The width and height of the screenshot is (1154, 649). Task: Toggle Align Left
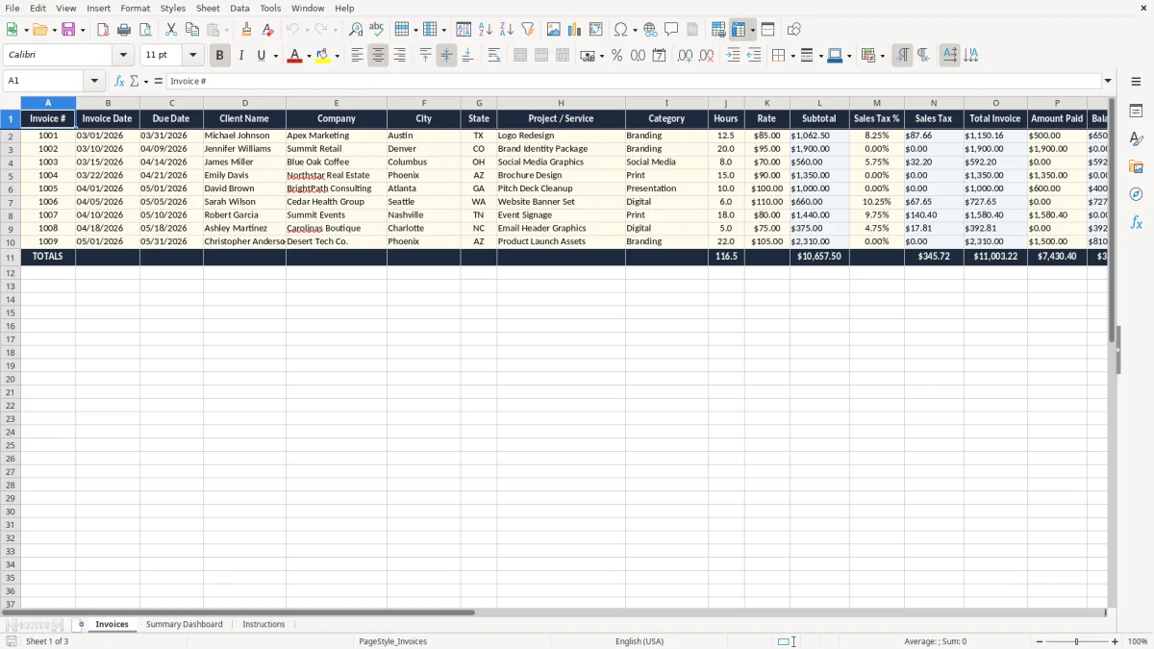point(357,56)
